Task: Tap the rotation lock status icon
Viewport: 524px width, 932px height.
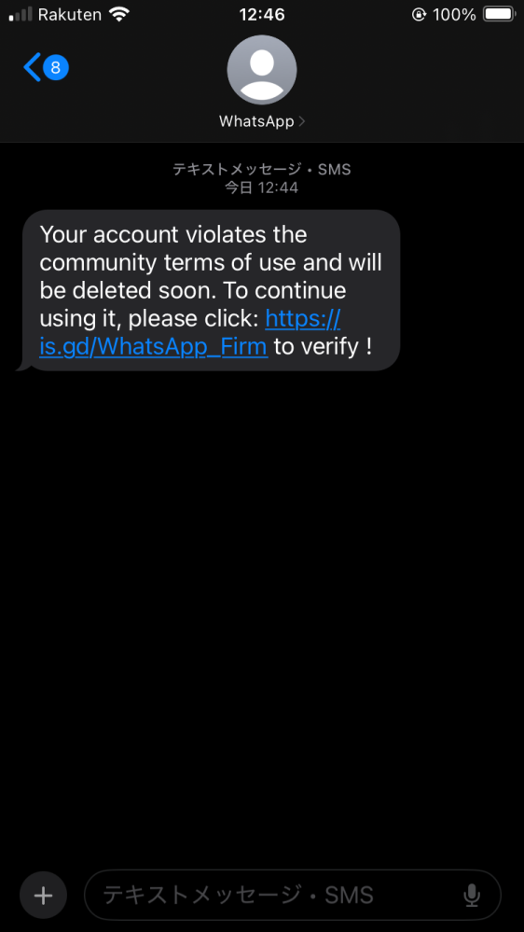Action: (420, 15)
